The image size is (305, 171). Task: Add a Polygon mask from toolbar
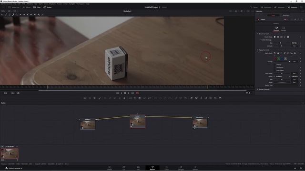click(165, 98)
